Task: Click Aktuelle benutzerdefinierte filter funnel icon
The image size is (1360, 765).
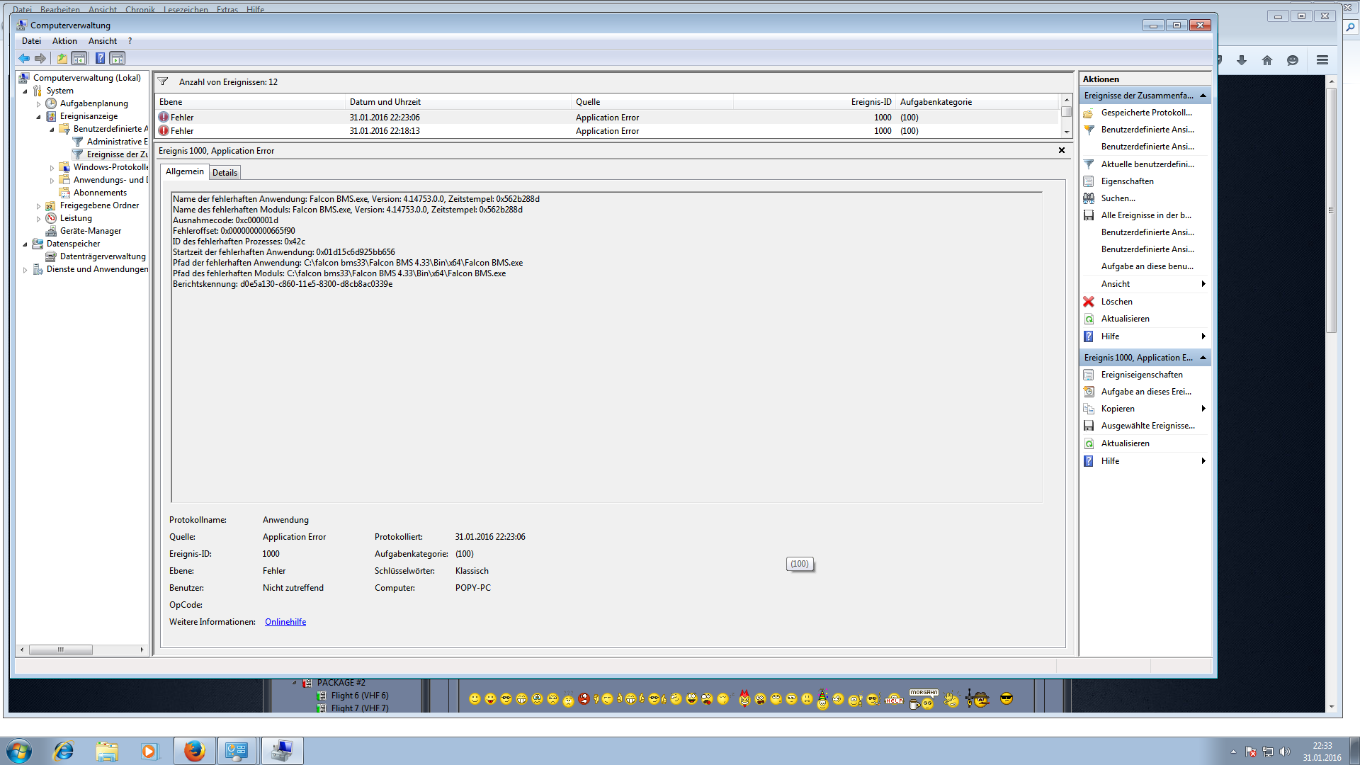Action: coord(1089,164)
